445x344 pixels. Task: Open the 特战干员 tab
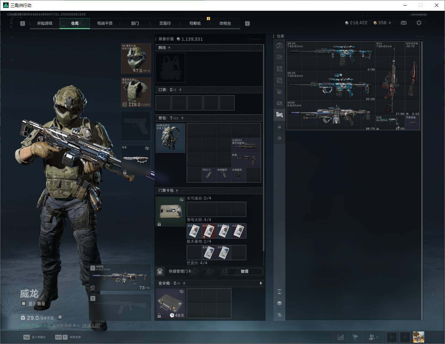105,23
